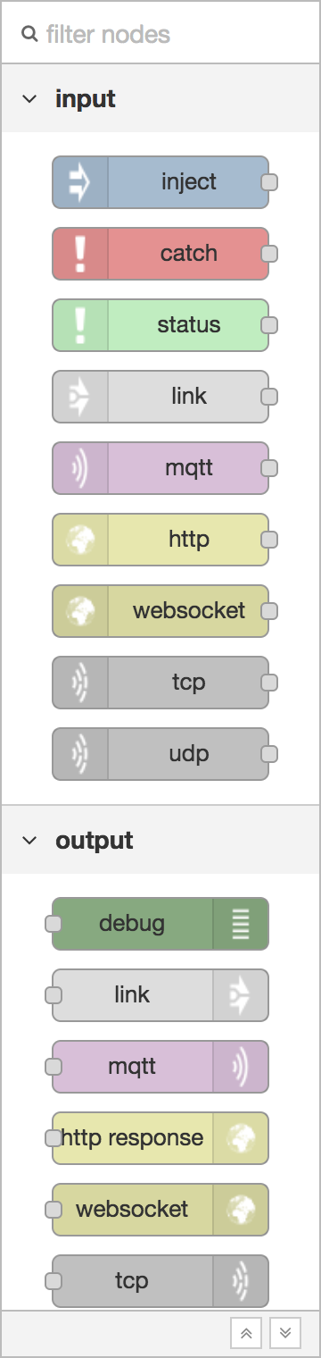This screenshot has height=1358, width=321.
Task: Collapse the output category chevron
Action: [30, 840]
